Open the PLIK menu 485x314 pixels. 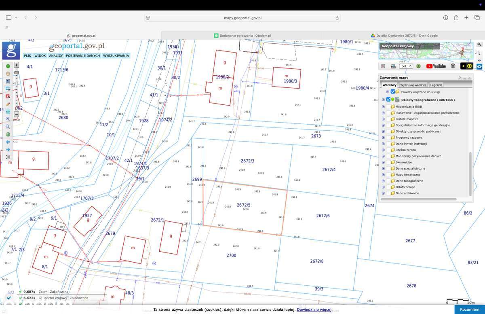pos(27,56)
